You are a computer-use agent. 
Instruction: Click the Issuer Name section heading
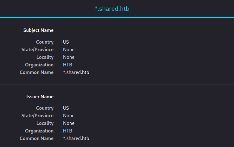click(40, 96)
